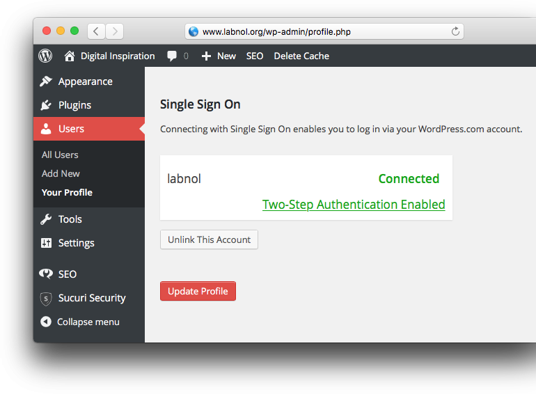Click the Collapse menu arrow icon
The height and width of the screenshot is (394, 536).
point(46,322)
